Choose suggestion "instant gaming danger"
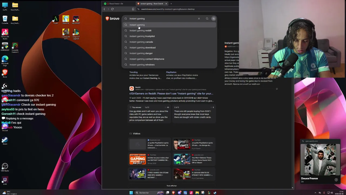The image size is (346, 195). click(x=169, y=53)
